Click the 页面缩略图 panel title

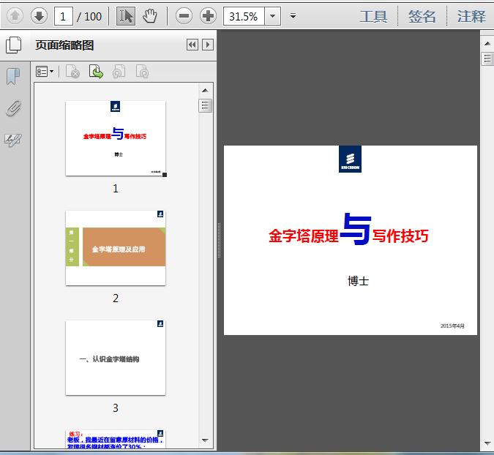coord(64,45)
